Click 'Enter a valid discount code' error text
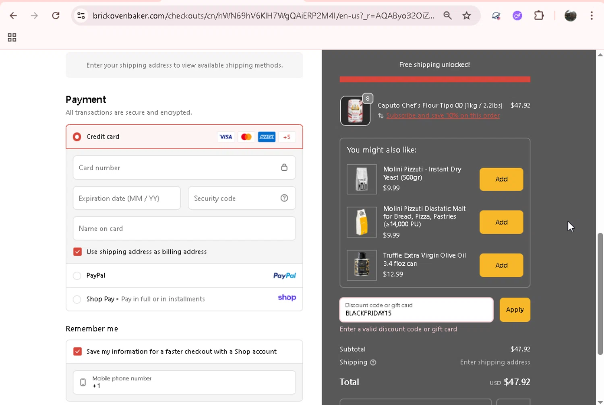 pyautogui.click(x=398, y=329)
